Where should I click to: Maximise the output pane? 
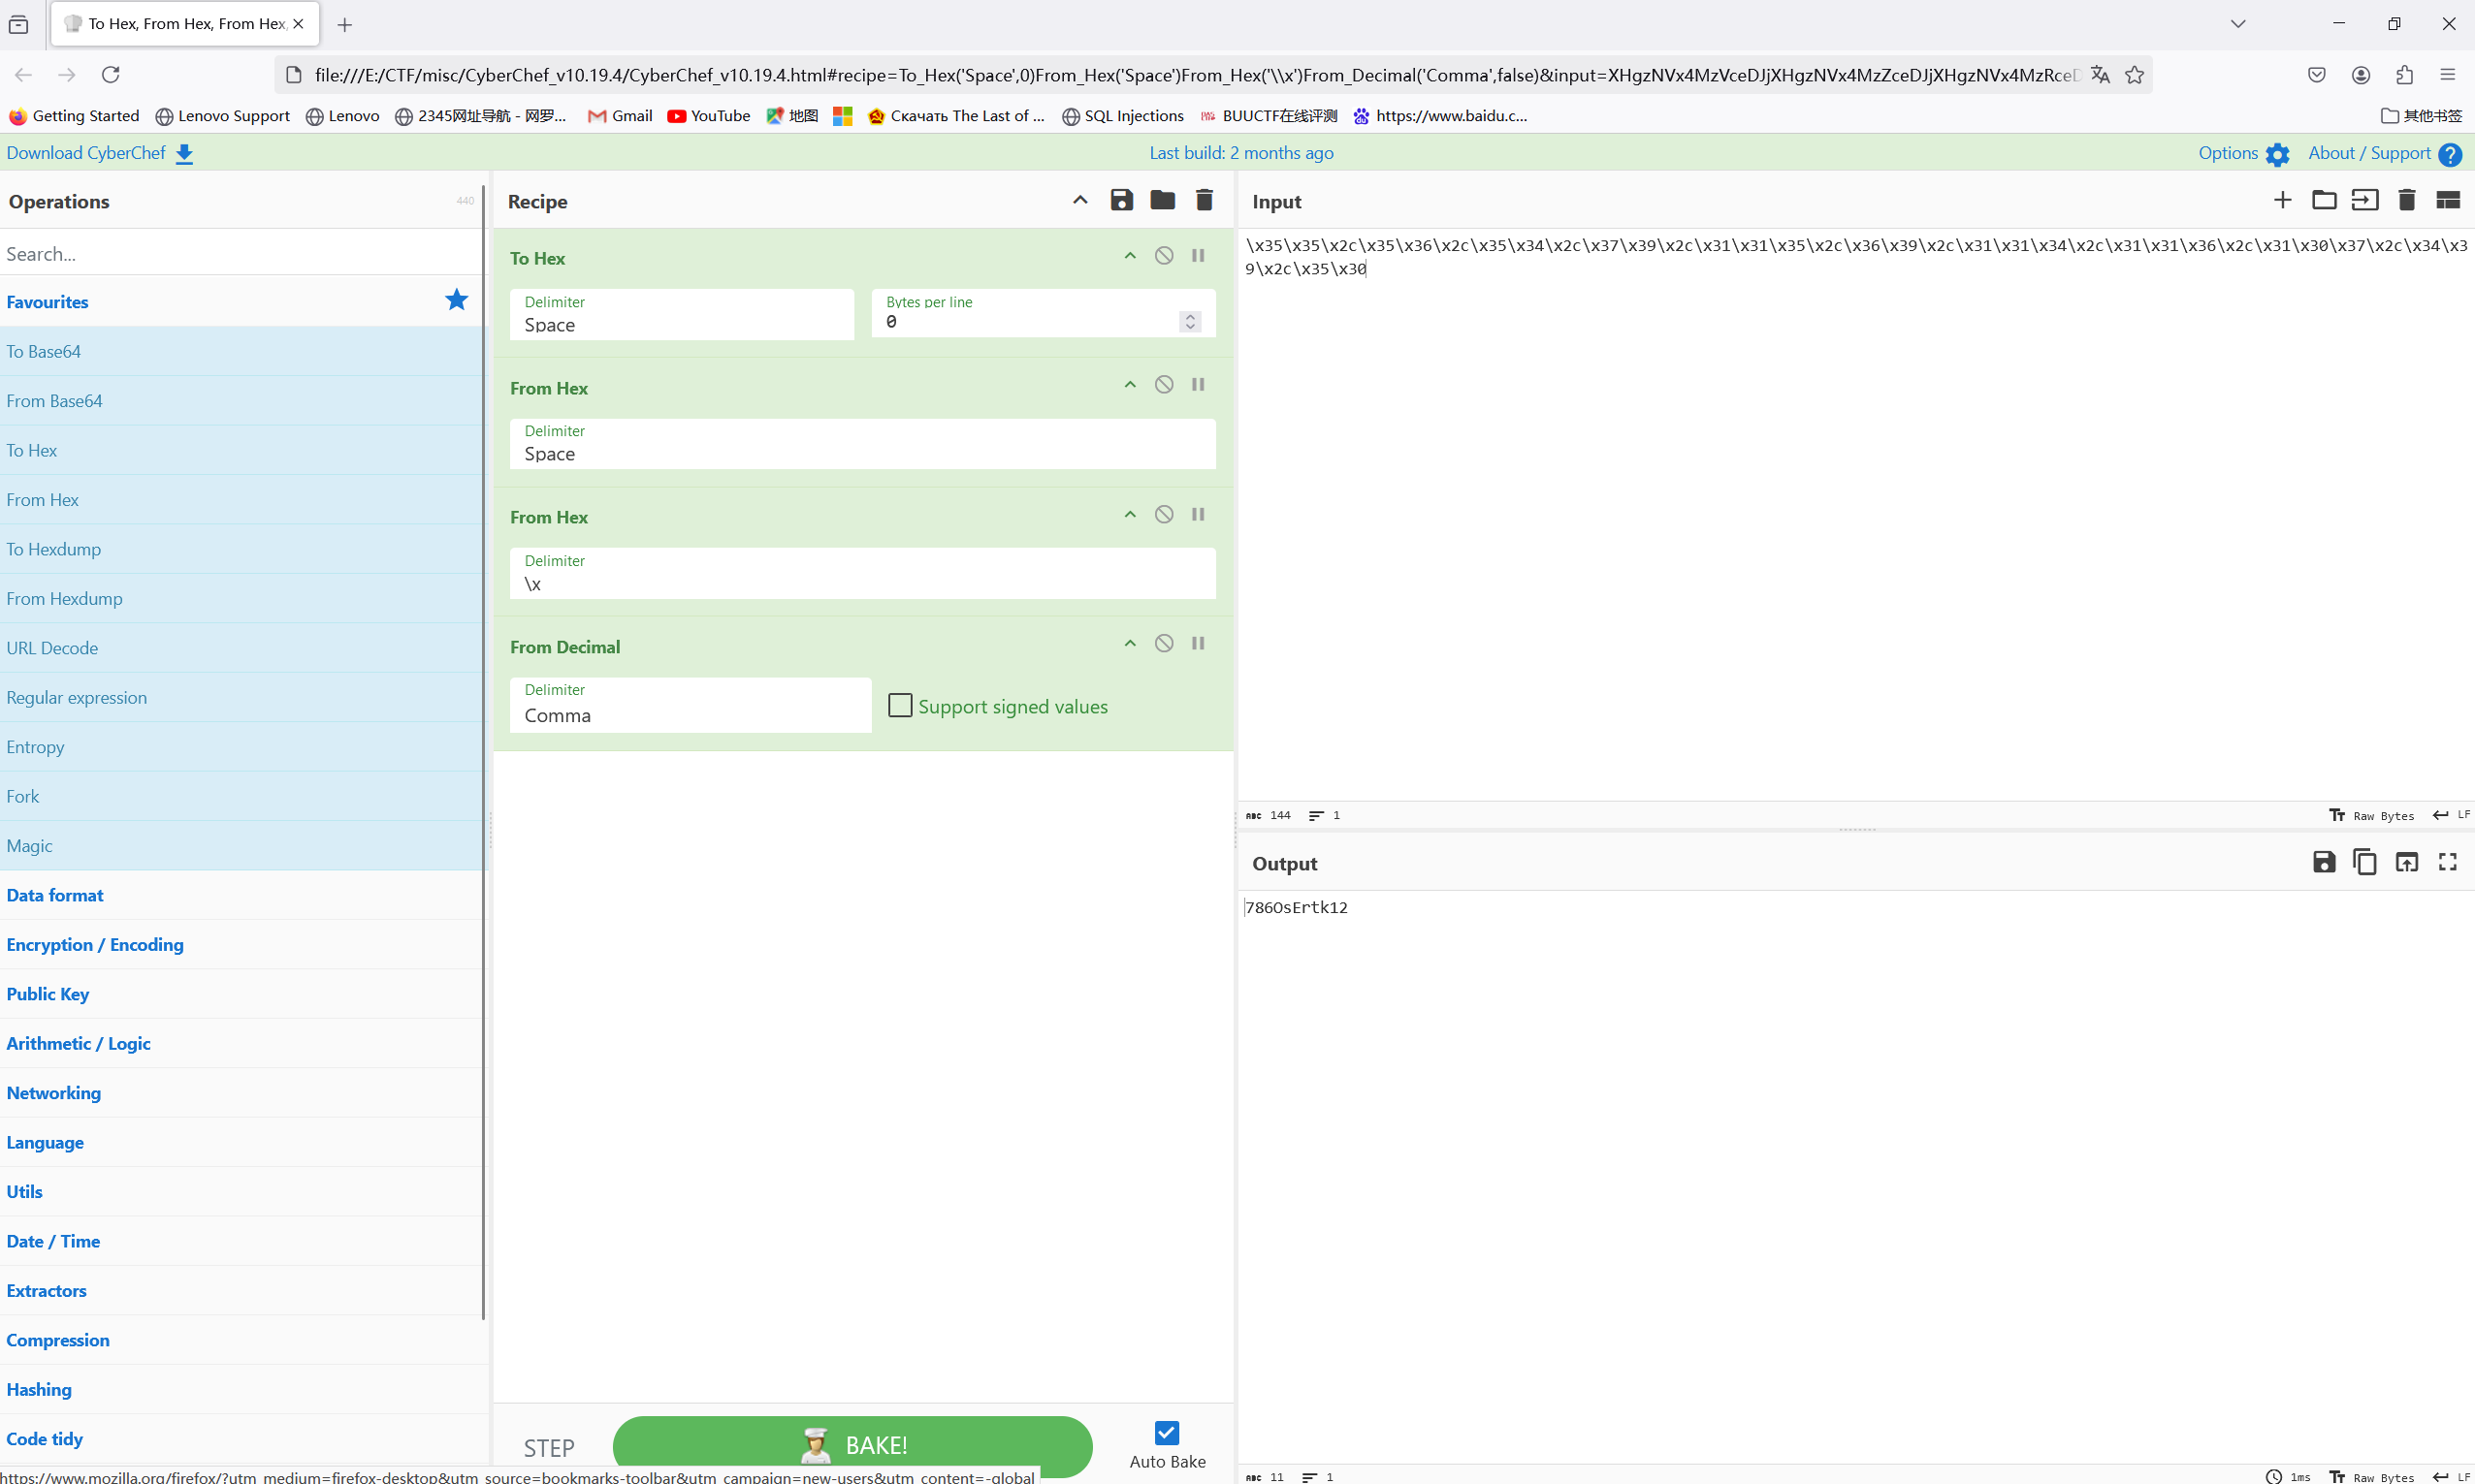pos(2447,862)
